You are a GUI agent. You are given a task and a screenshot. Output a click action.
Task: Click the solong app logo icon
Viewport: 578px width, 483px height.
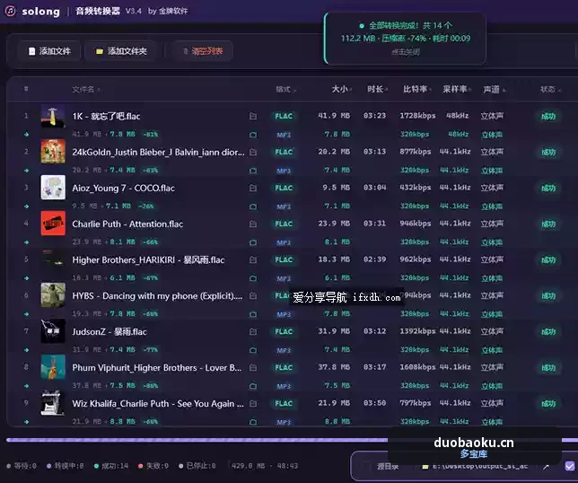11,11
